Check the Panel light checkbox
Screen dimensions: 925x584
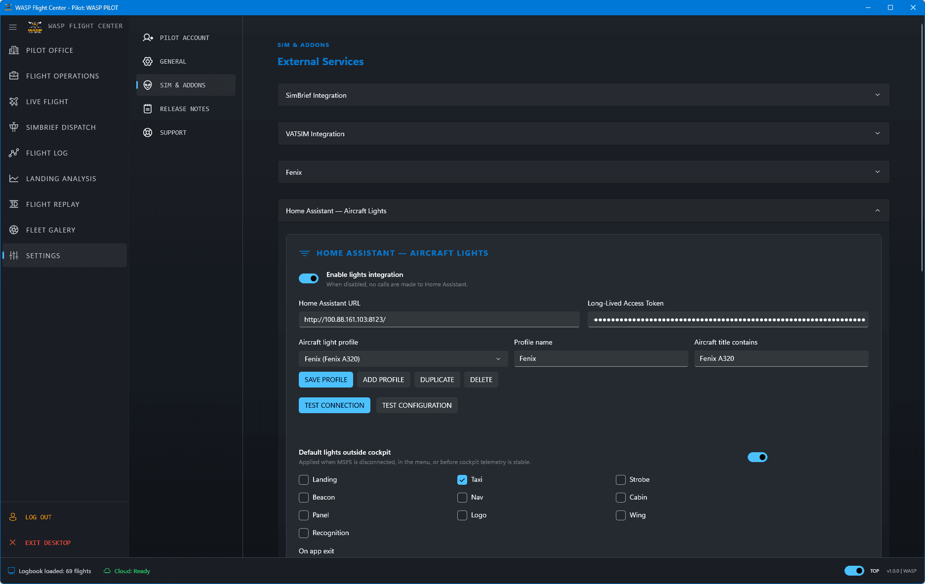(x=304, y=515)
